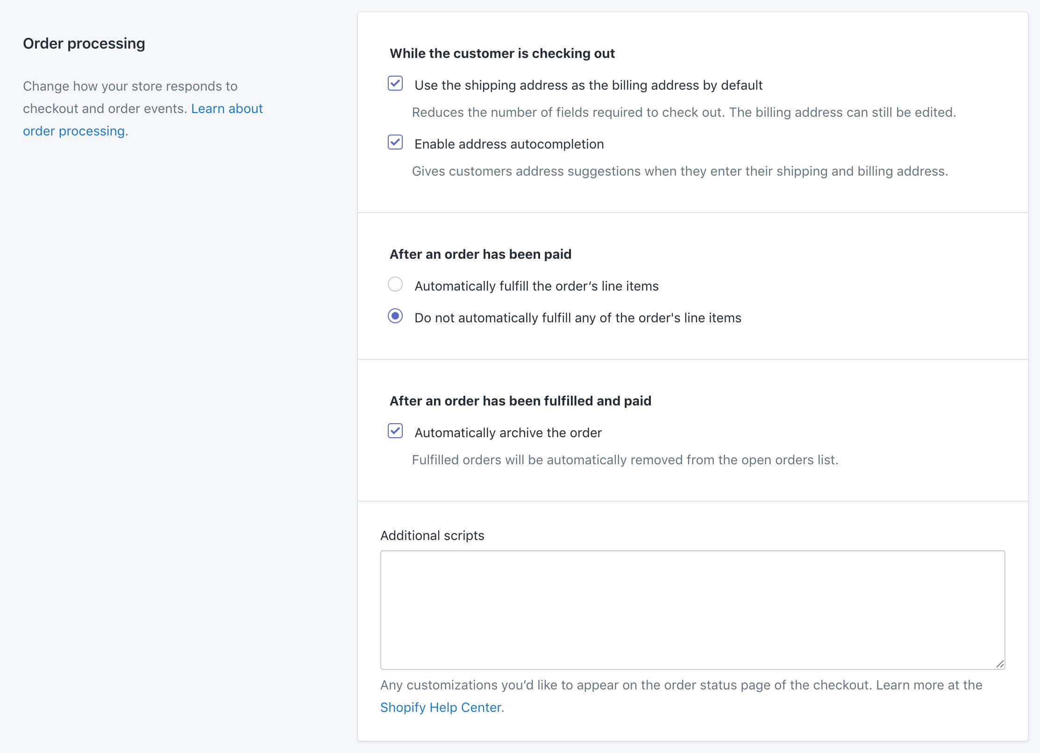Click the 'Use the shipping address' label text
The height and width of the screenshot is (753, 1040).
point(588,85)
